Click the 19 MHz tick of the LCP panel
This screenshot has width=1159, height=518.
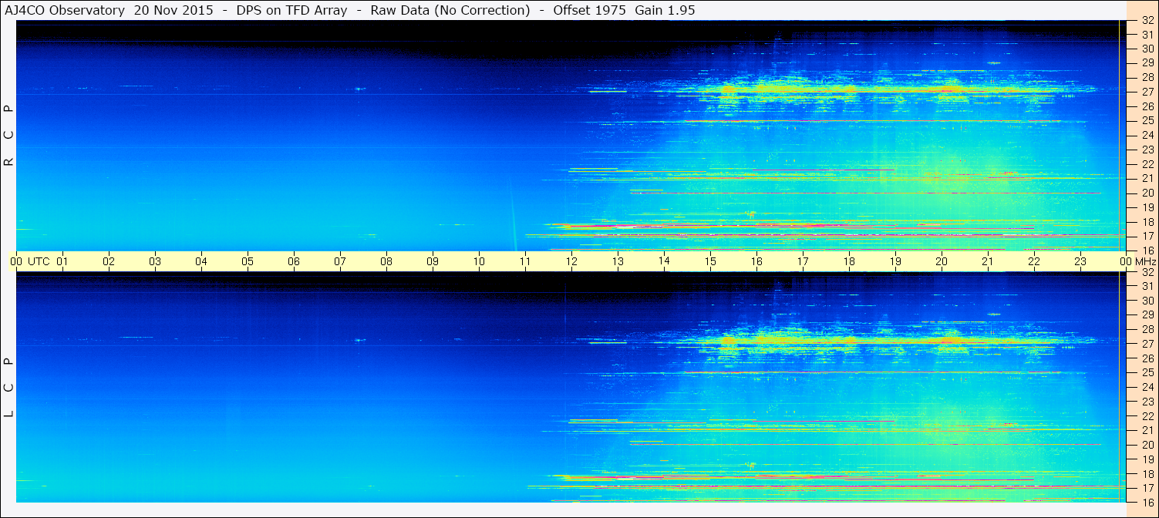pos(1147,459)
